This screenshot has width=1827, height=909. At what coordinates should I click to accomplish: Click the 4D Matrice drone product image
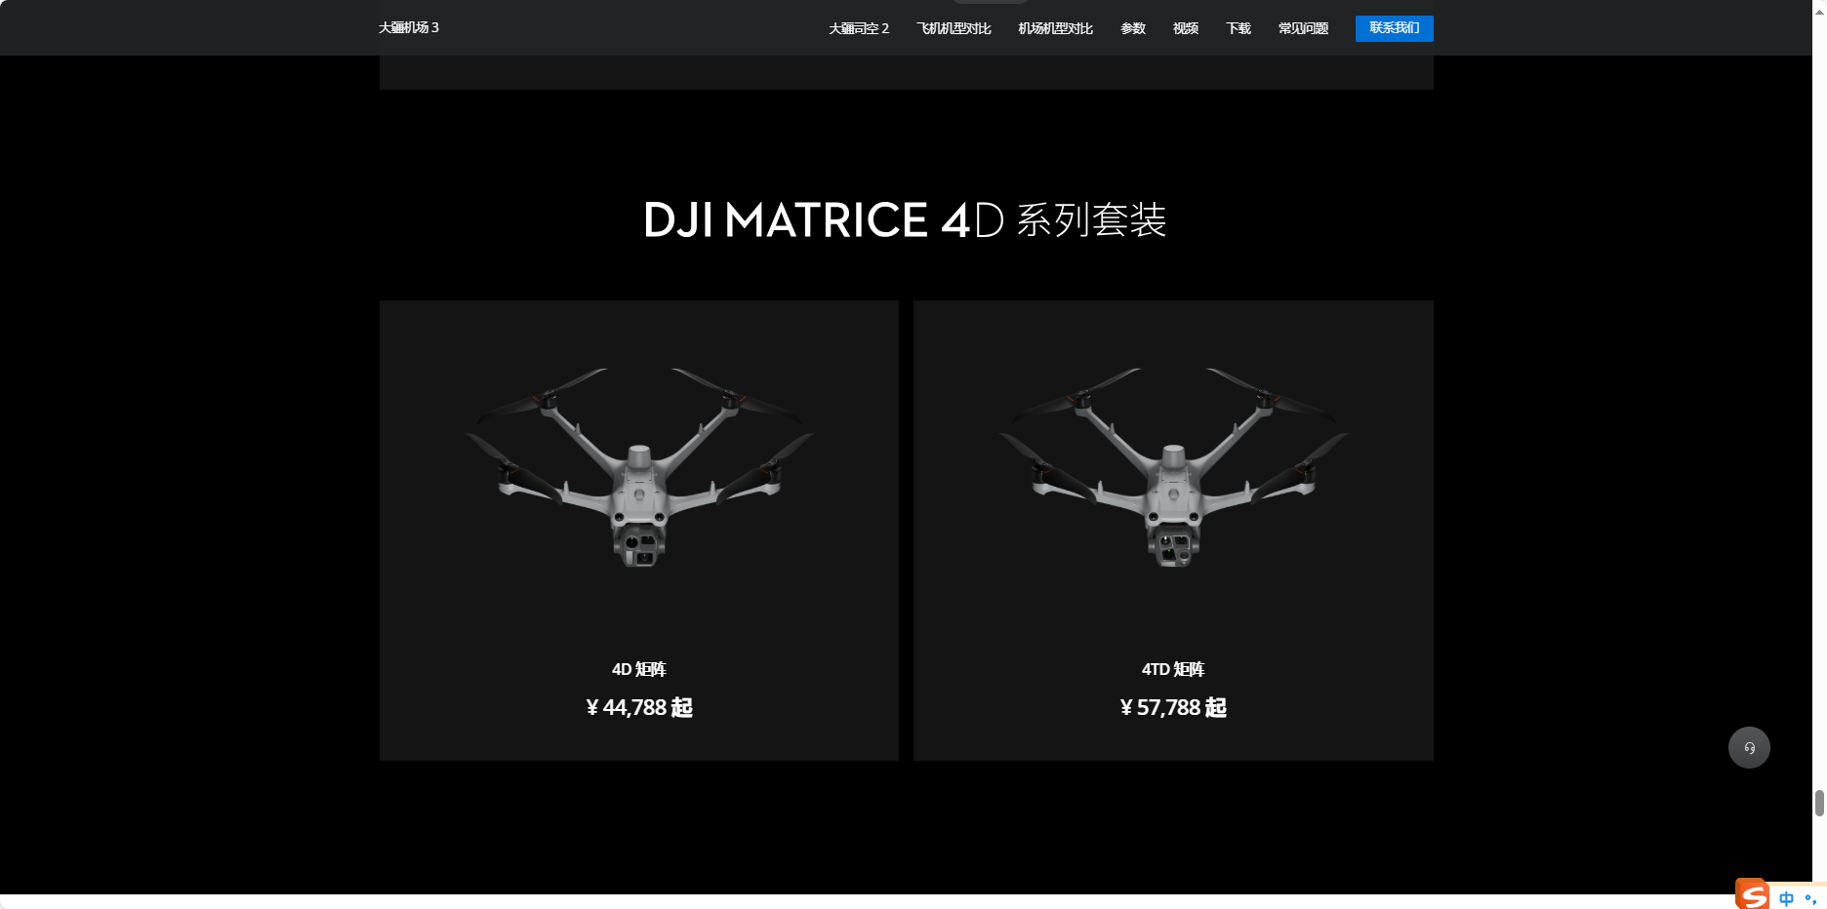[638, 468]
